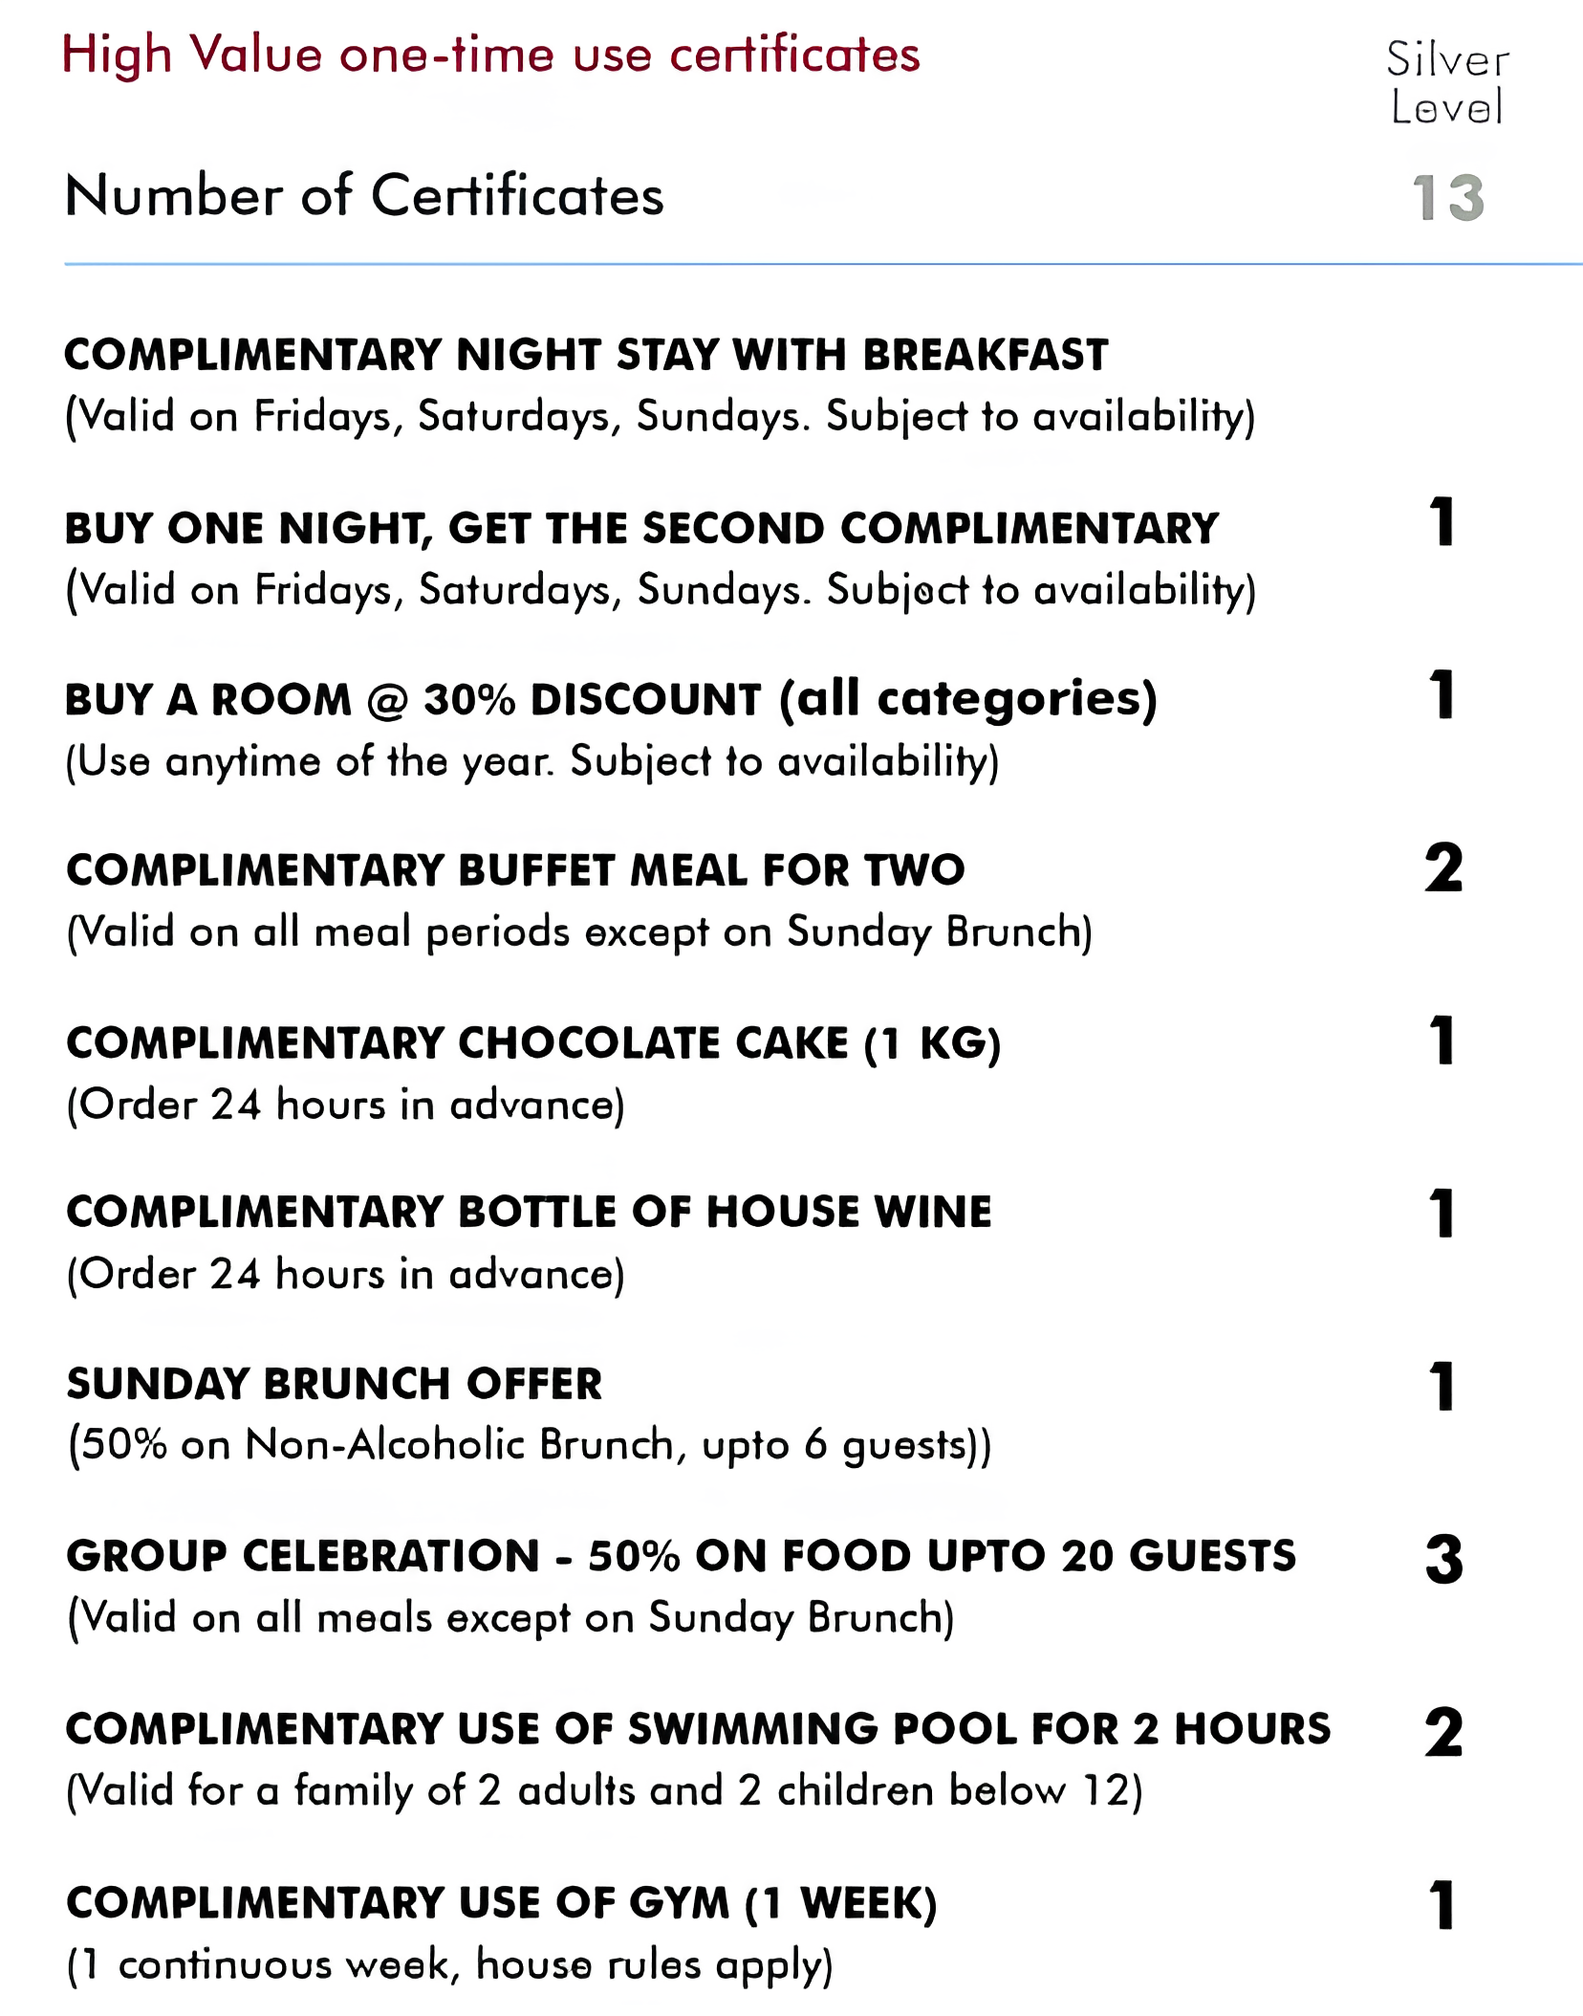The image size is (1583, 2016).
Task: Click 'Valid for a family of 2 adults' note
Action: point(604,1790)
